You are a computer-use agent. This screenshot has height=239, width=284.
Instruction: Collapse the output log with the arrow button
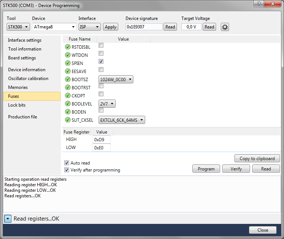[x=8, y=219]
